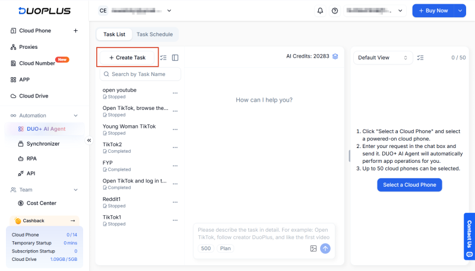475x271 pixels.
Task: Toggle the task list panel layout icon
Action: point(175,58)
